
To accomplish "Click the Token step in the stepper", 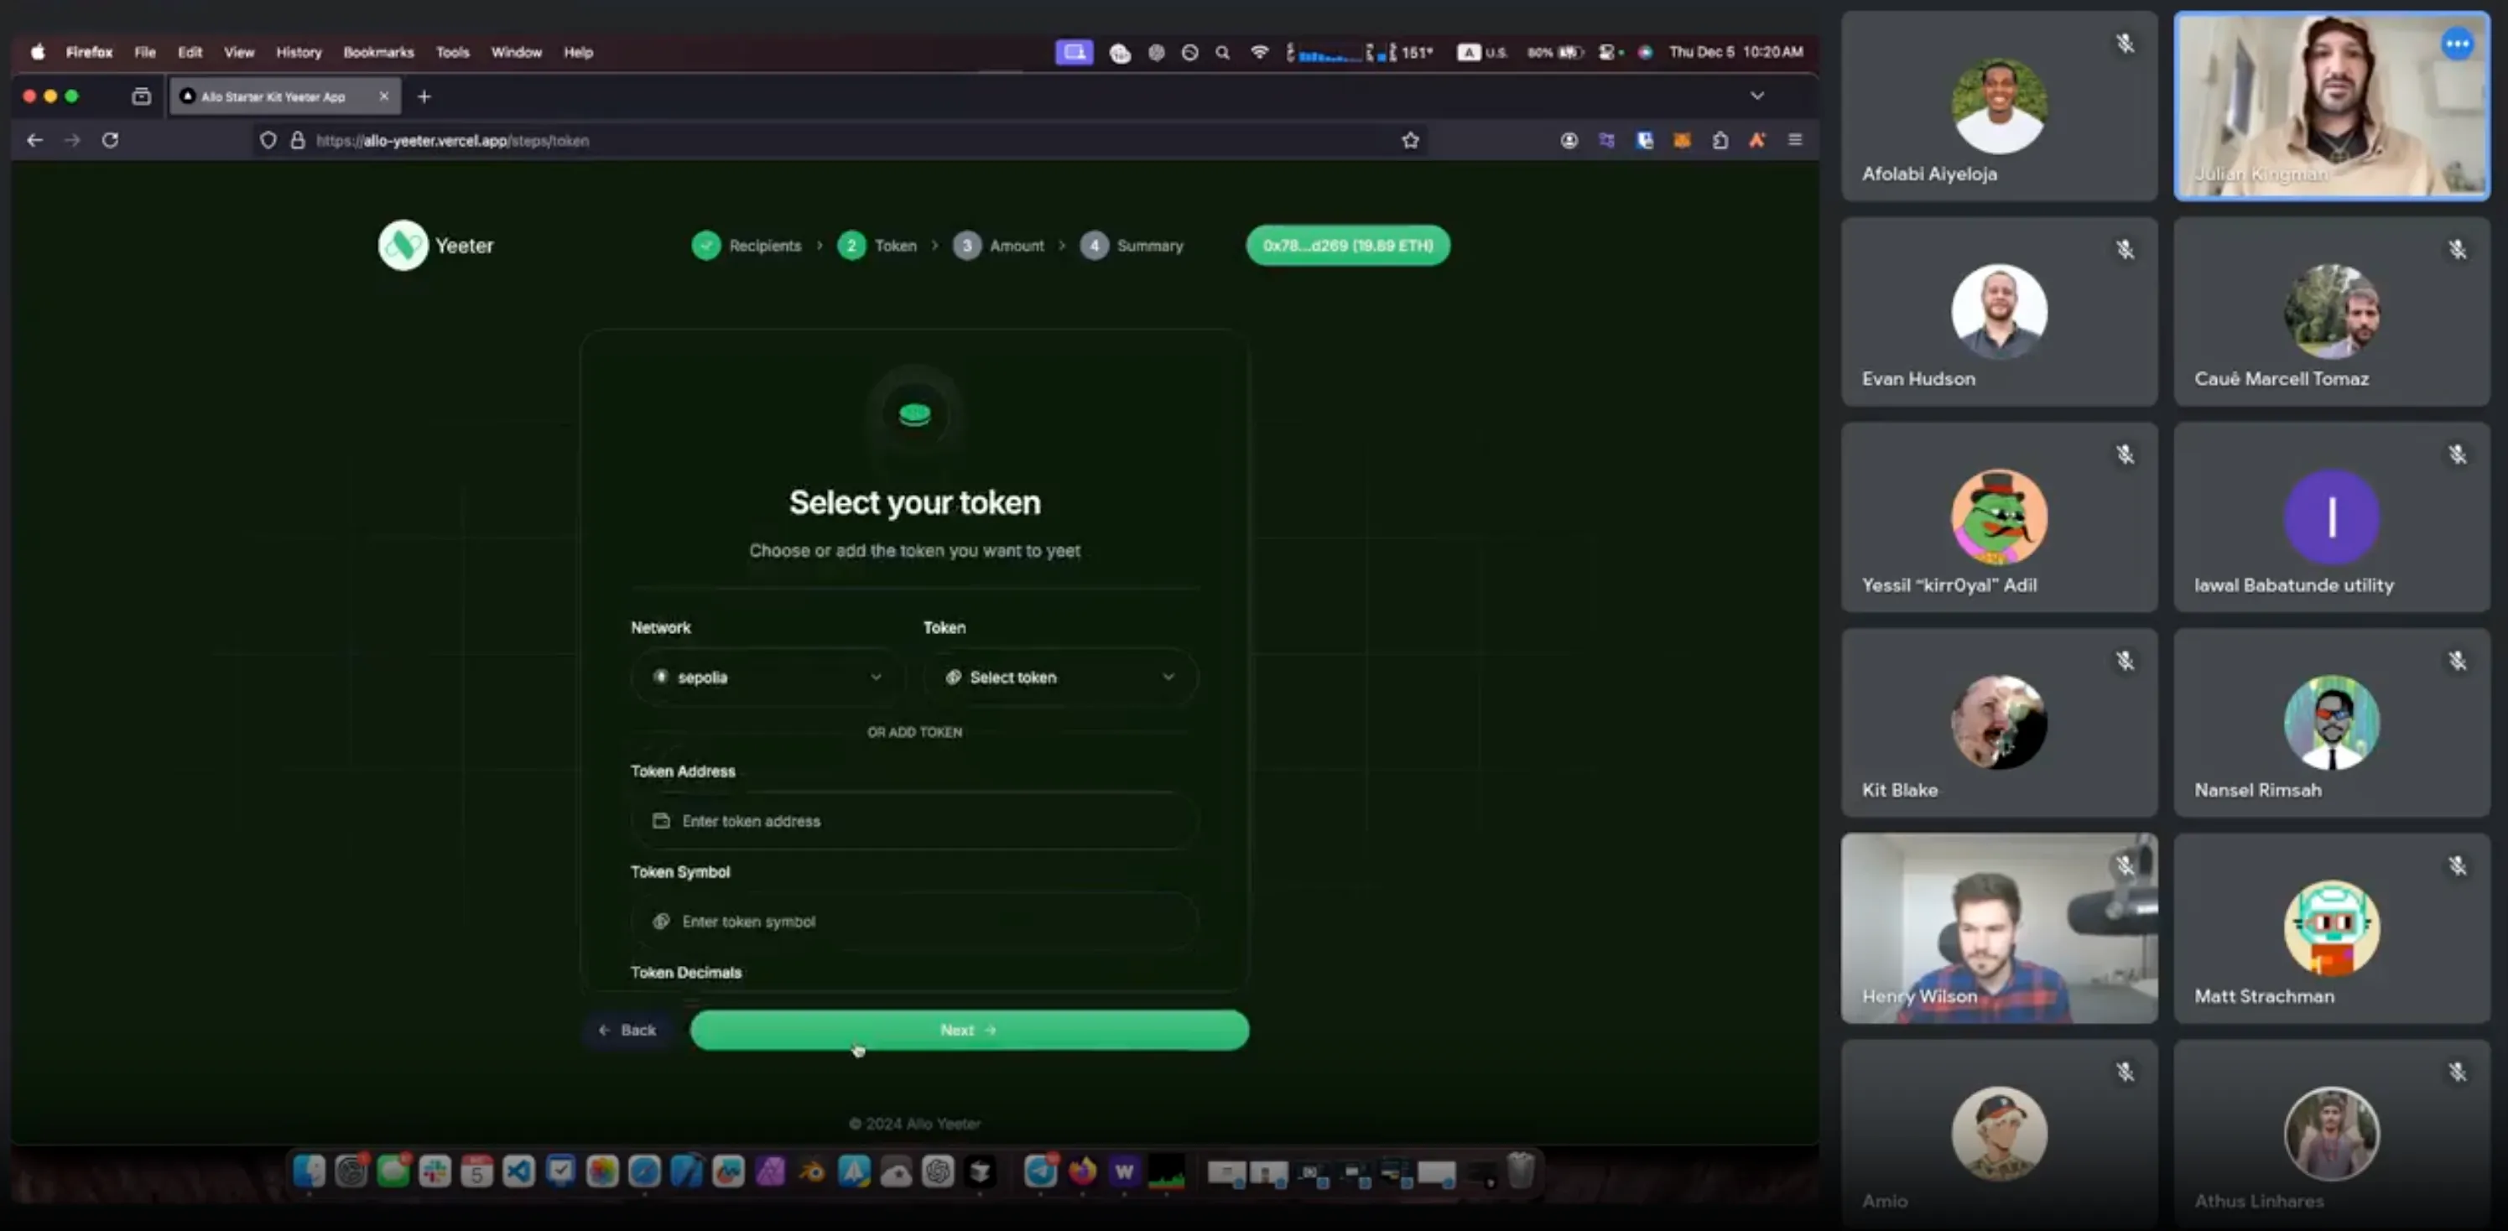I will tap(877, 245).
